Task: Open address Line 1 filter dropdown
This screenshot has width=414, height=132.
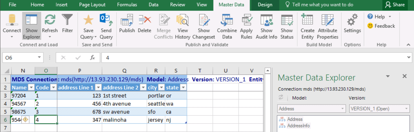Action: 98,87
